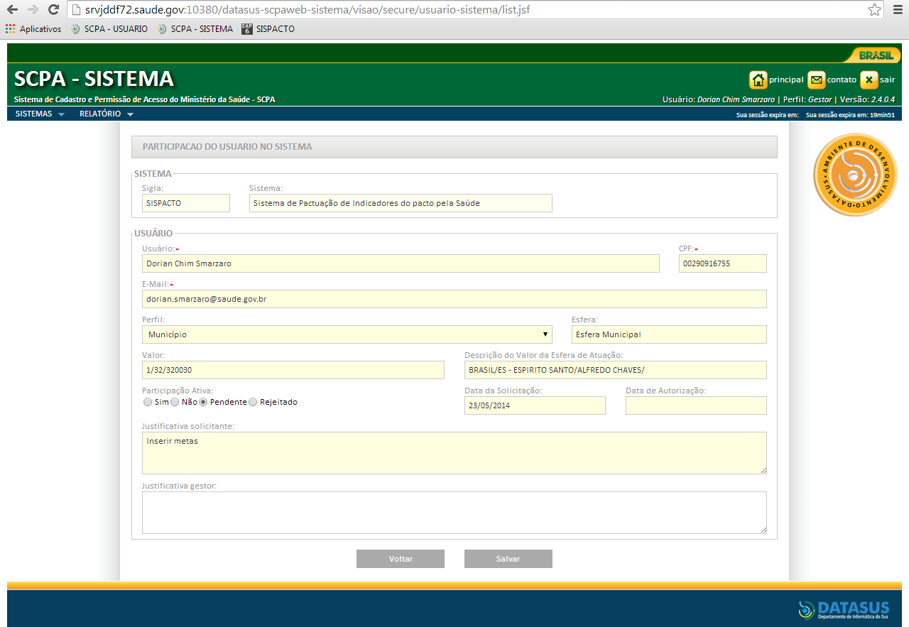Click the principal home icon
The height and width of the screenshot is (627, 909).
pos(758,80)
